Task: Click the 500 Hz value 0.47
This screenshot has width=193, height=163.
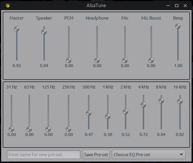Action: tap(89, 134)
